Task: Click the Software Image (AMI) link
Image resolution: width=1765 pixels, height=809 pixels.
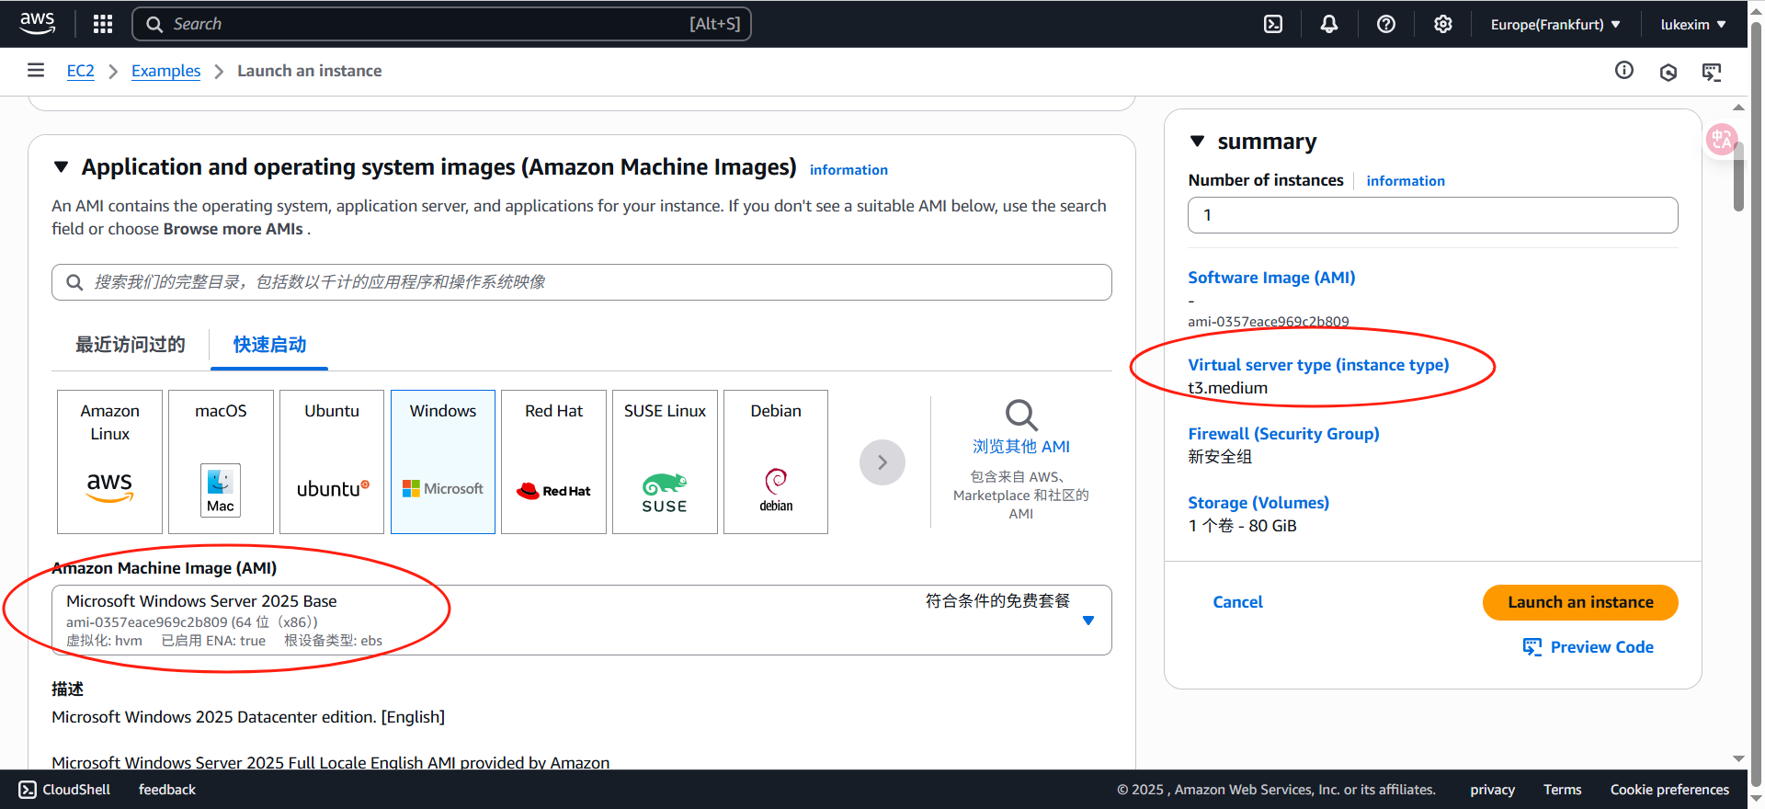Action: [x=1271, y=278]
